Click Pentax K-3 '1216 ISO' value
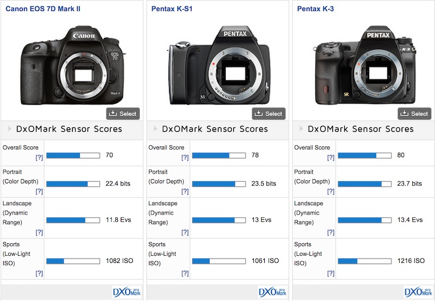Screen dimensions: 435x301 click(x=411, y=261)
